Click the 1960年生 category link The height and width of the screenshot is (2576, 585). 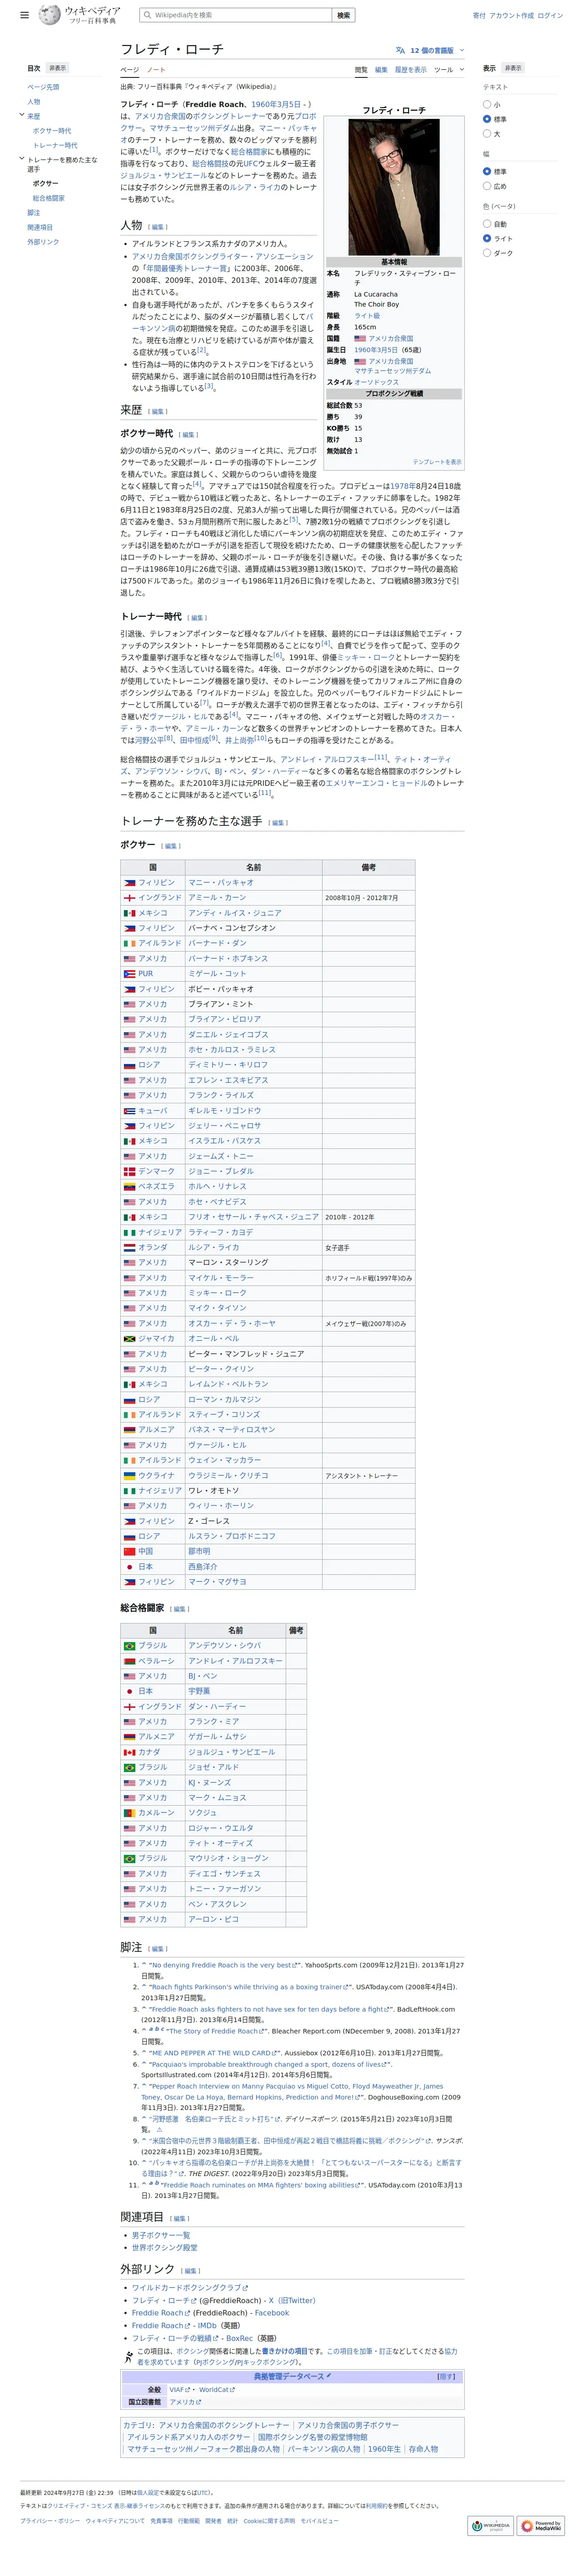384,2449
